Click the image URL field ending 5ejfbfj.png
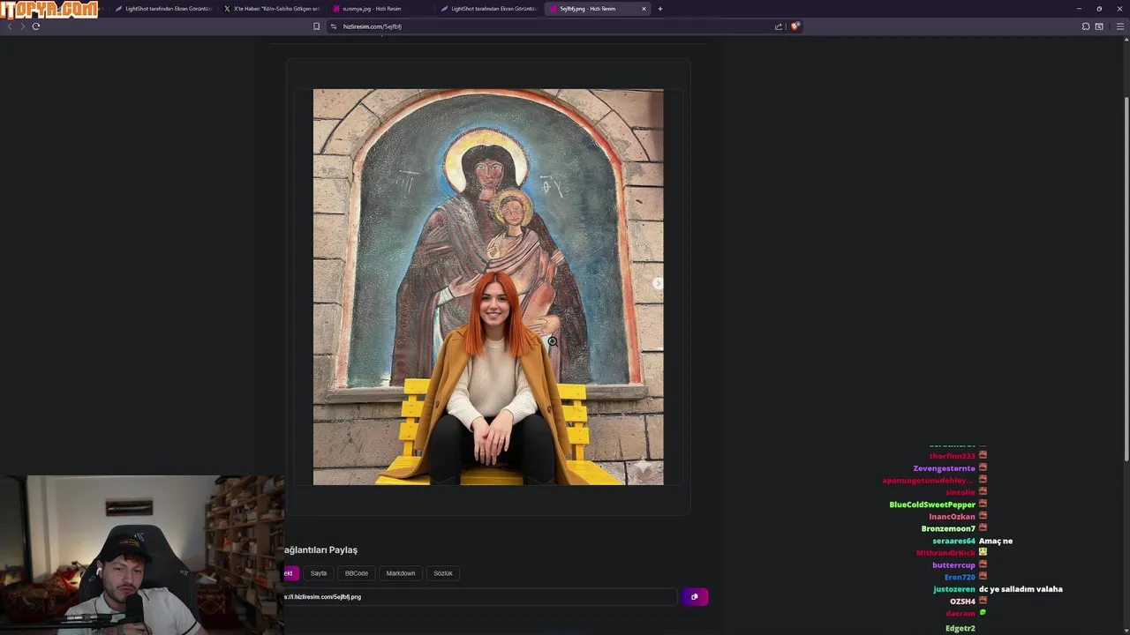Screen dimensions: 1130x635 coord(480,597)
